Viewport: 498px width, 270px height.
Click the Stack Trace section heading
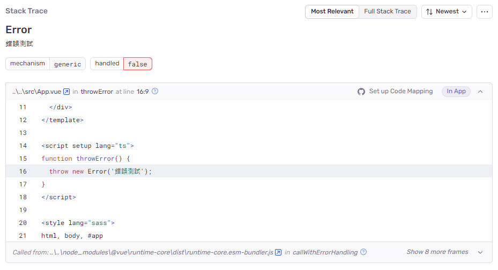click(x=26, y=11)
